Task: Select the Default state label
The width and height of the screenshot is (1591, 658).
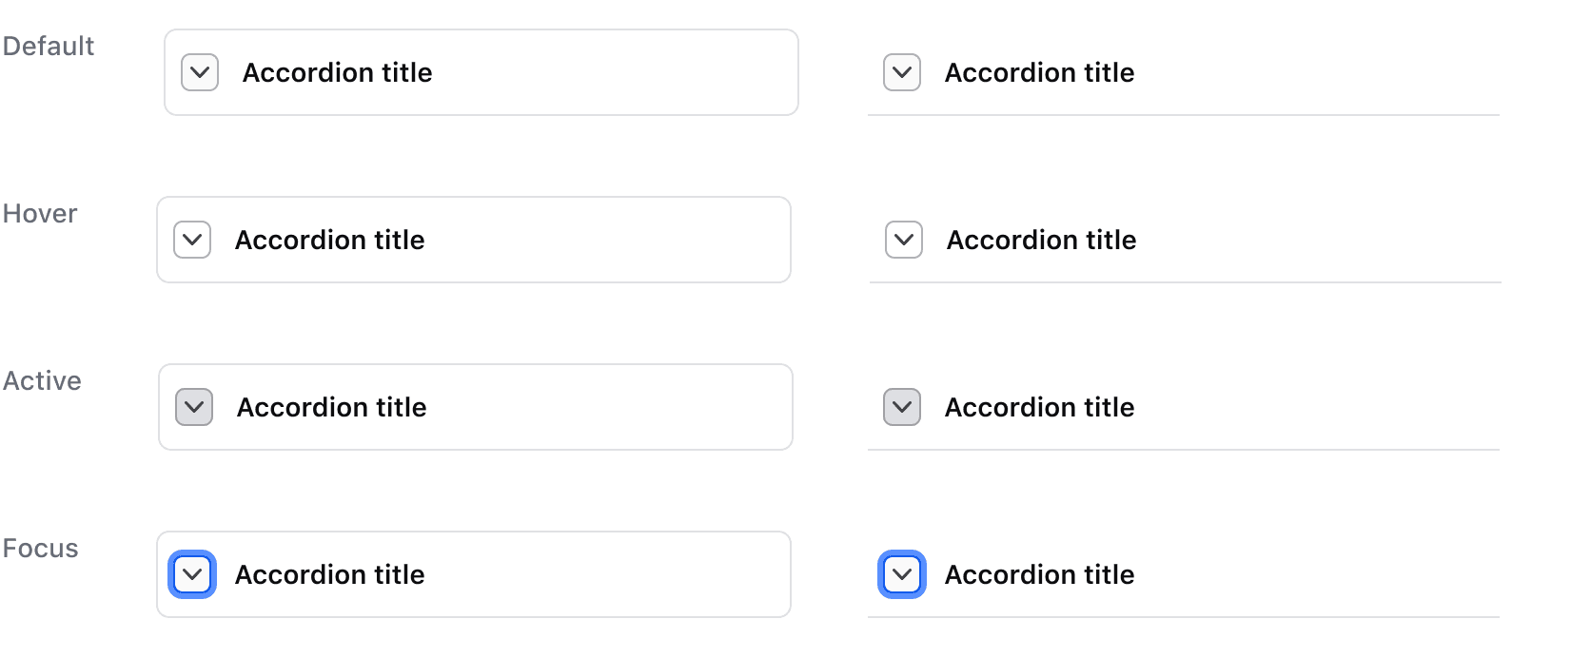Action: tap(49, 45)
